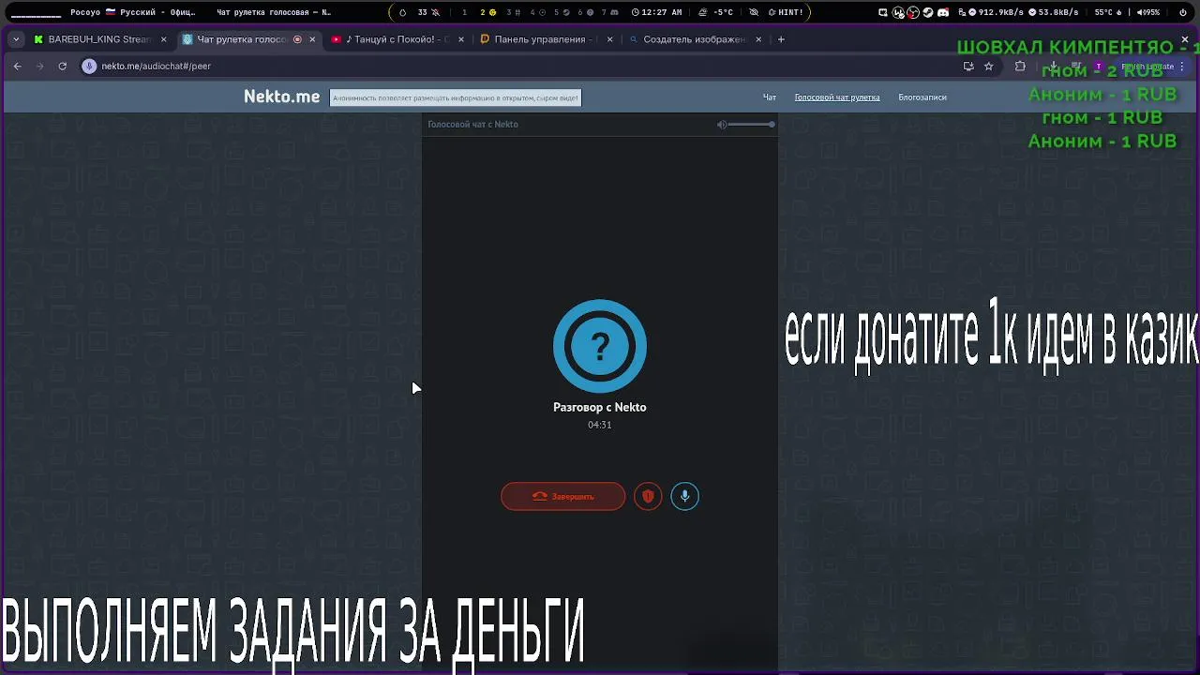Click the anonymity notice banner text
Screen dimensions: 1200x675
coord(456,97)
